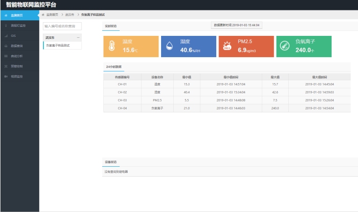Open the 设备状态 tab
This screenshot has width=358, height=212.
point(111,162)
